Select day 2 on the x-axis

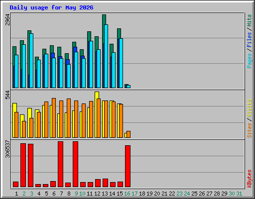point(24,194)
